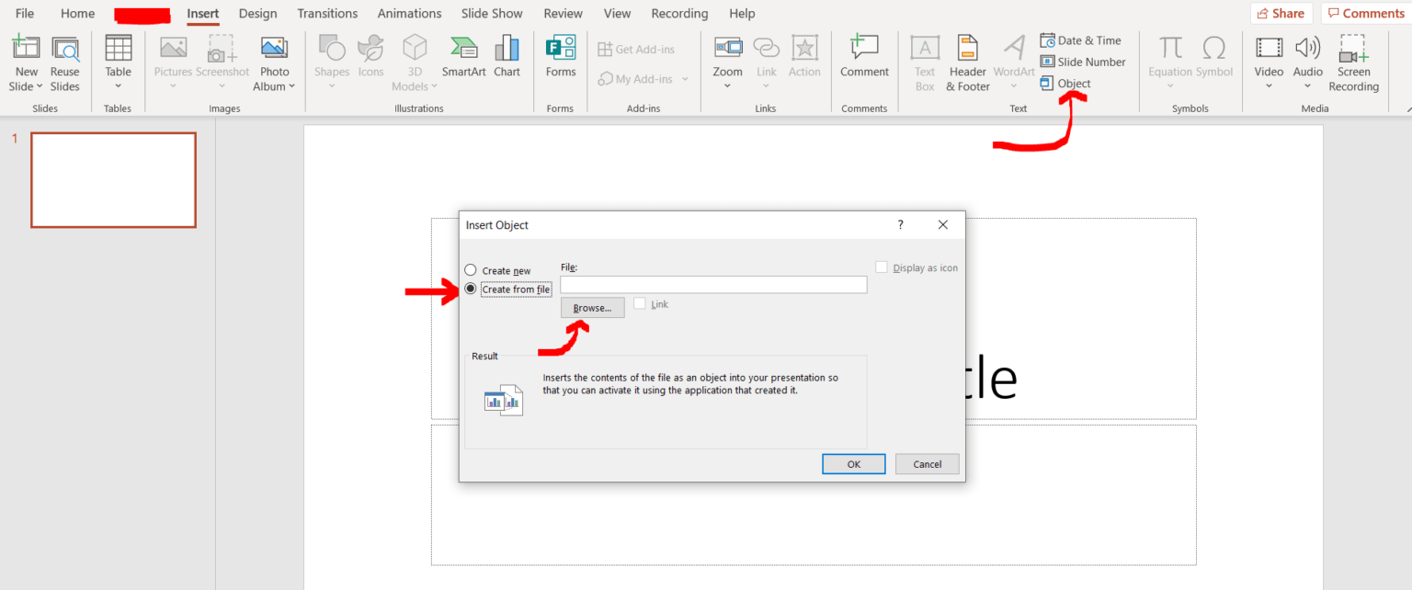Click inside the File input field

pyautogui.click(x=712, y=284)
